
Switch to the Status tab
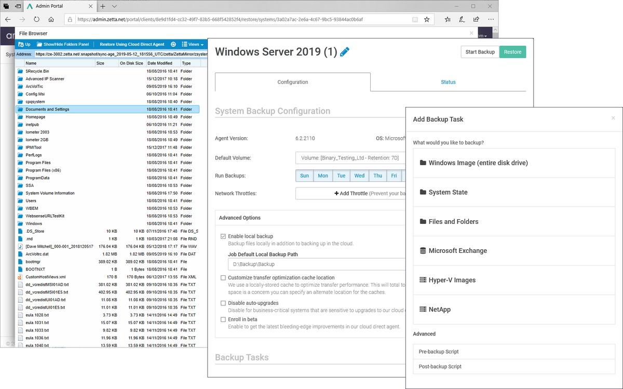(x=448, y=82)
